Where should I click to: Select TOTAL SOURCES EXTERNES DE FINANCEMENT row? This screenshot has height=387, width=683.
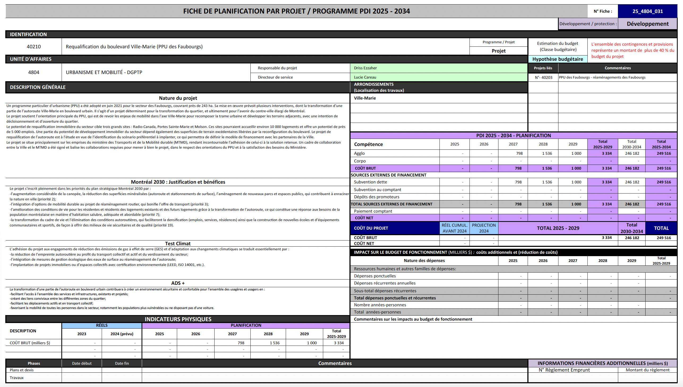tap(513, 204)
